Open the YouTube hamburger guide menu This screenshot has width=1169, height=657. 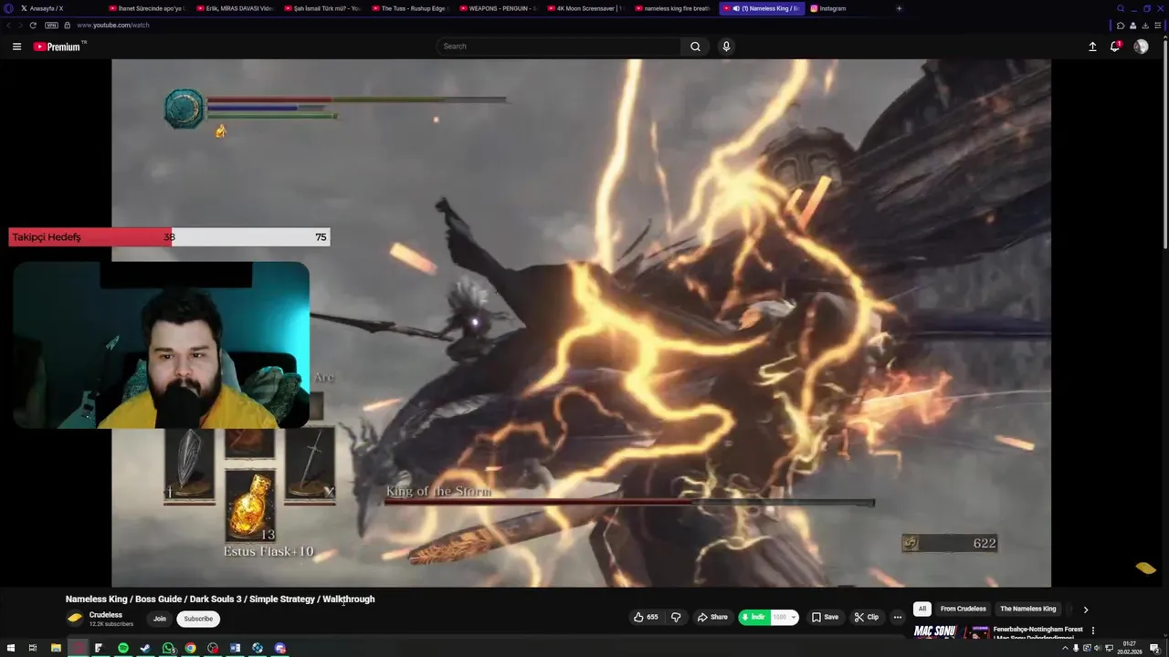point(16,47)
